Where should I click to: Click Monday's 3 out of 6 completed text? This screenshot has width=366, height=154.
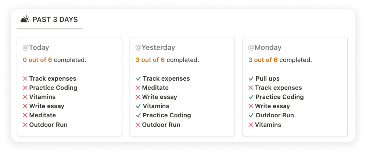click(x=280, y=60)
